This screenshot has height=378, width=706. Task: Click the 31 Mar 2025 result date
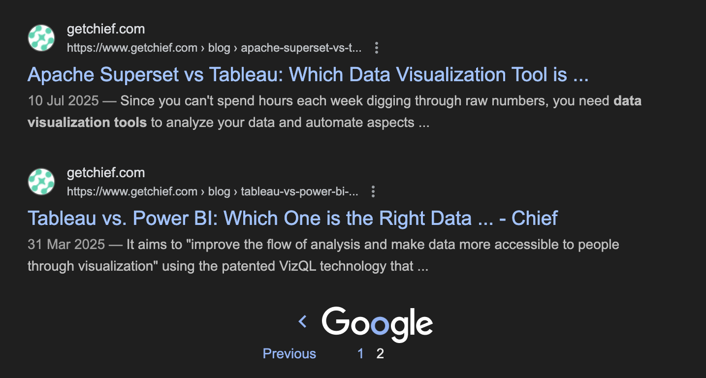[66, 245]
